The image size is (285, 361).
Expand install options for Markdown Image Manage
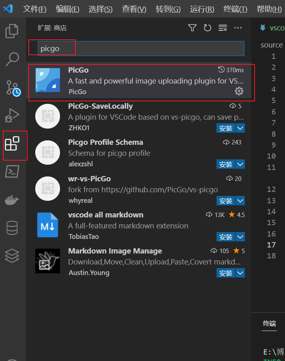point(240,273)
